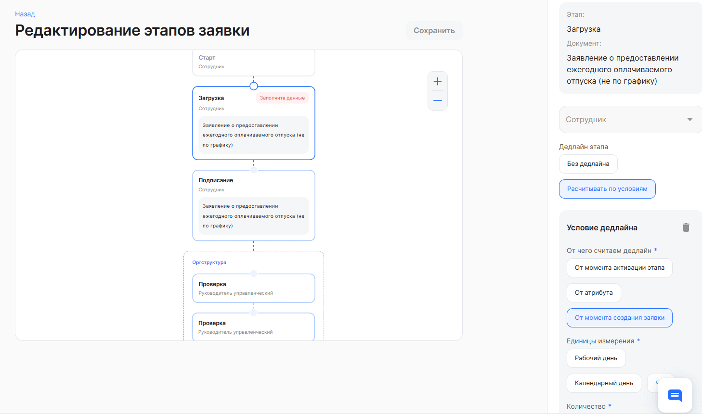
Task: Zoom in the workflow canvas with plus icon
Action: [x=437, y=81]
